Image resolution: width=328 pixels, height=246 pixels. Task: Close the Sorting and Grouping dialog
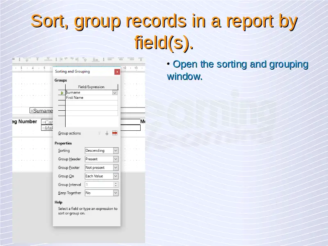point(117,72)
